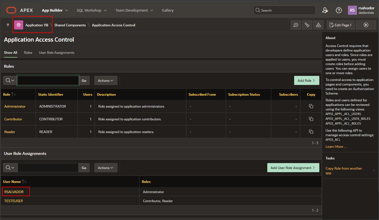Click the Oracle APEX logo icon
The width and height of the screenshot is (379, 220).
pos(11,10)
